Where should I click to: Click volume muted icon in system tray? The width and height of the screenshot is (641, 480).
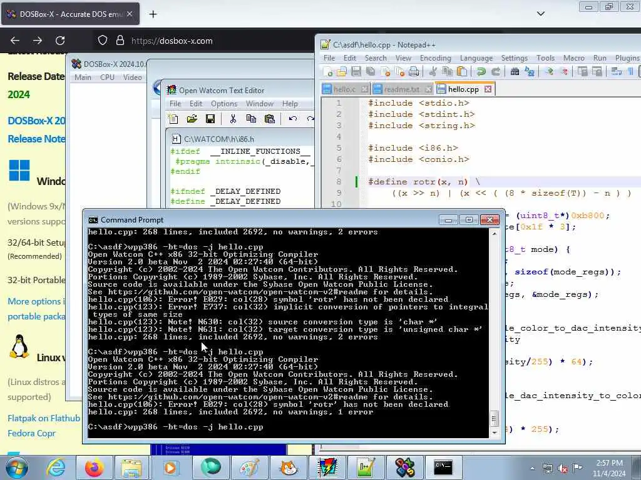[x=563, y=469]
